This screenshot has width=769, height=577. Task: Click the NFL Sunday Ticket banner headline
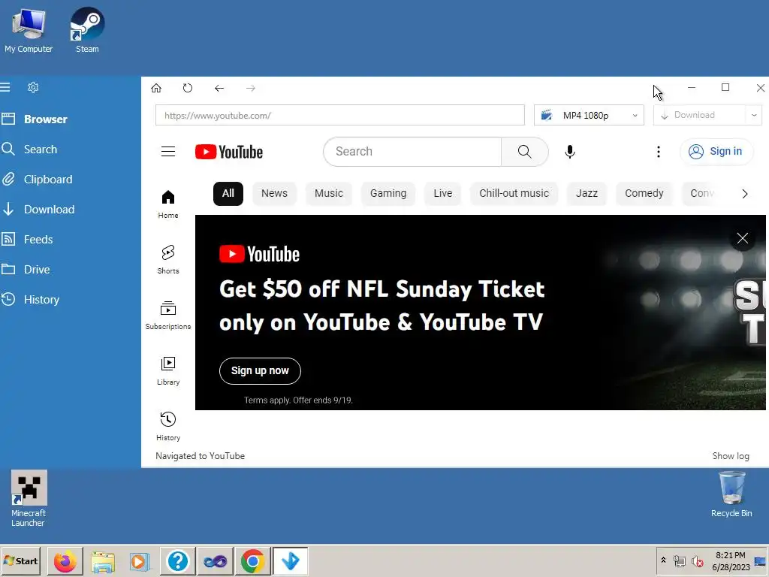click(x=382, y=306)
